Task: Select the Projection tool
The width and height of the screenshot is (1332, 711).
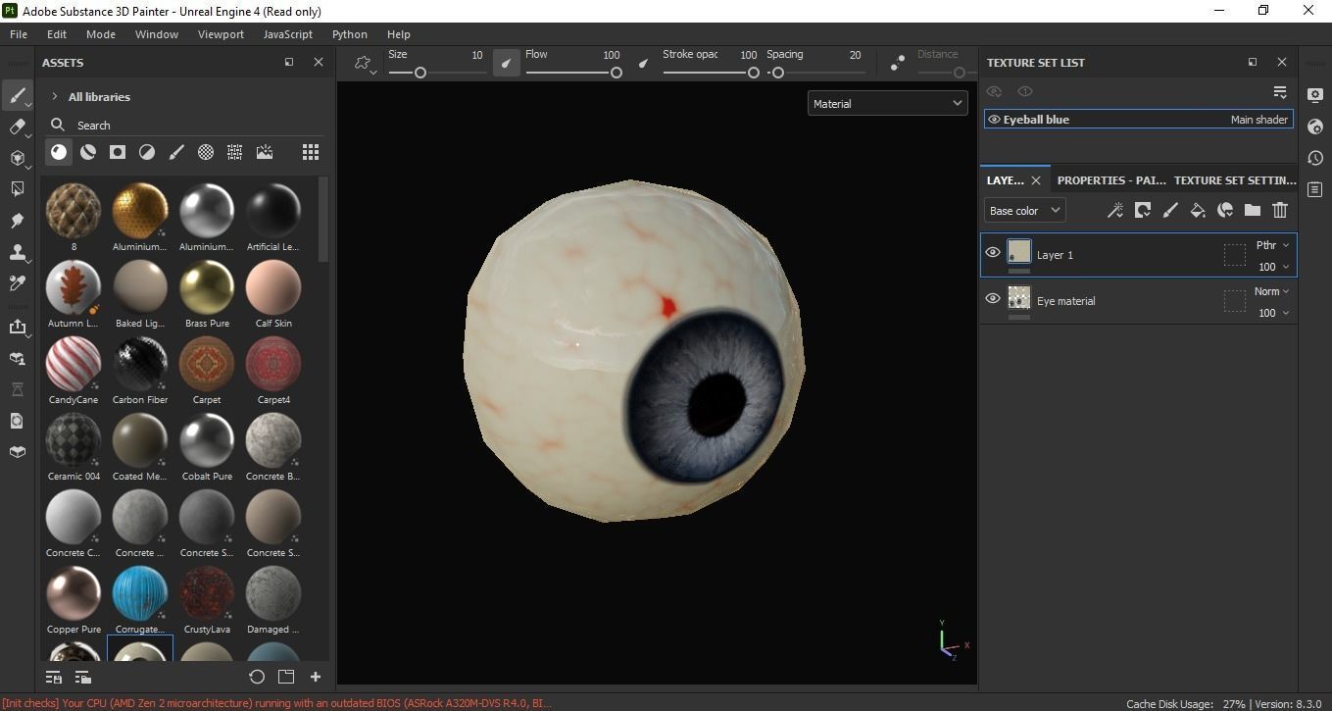Action: (17, 158)
